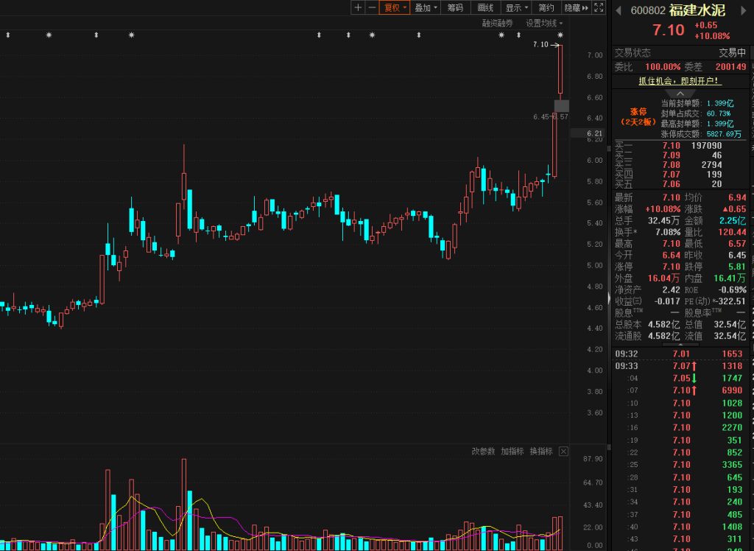Zoom out chart with minus icon
The image size is (754, 551).
click(x=372, y=7)
